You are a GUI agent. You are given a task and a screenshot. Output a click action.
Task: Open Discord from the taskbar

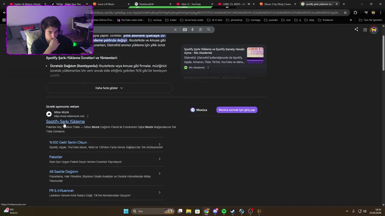click(x=215, y=211)
